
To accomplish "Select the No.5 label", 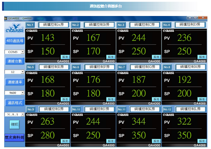I will 31,67.
